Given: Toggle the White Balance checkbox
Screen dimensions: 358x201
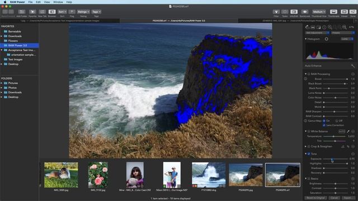Looking at the screenshot, I should (309, 132).
